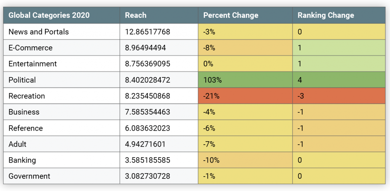This screenshot has width=390, height=191.
Task: Click the Banking category cell
Action: [22, 160]
